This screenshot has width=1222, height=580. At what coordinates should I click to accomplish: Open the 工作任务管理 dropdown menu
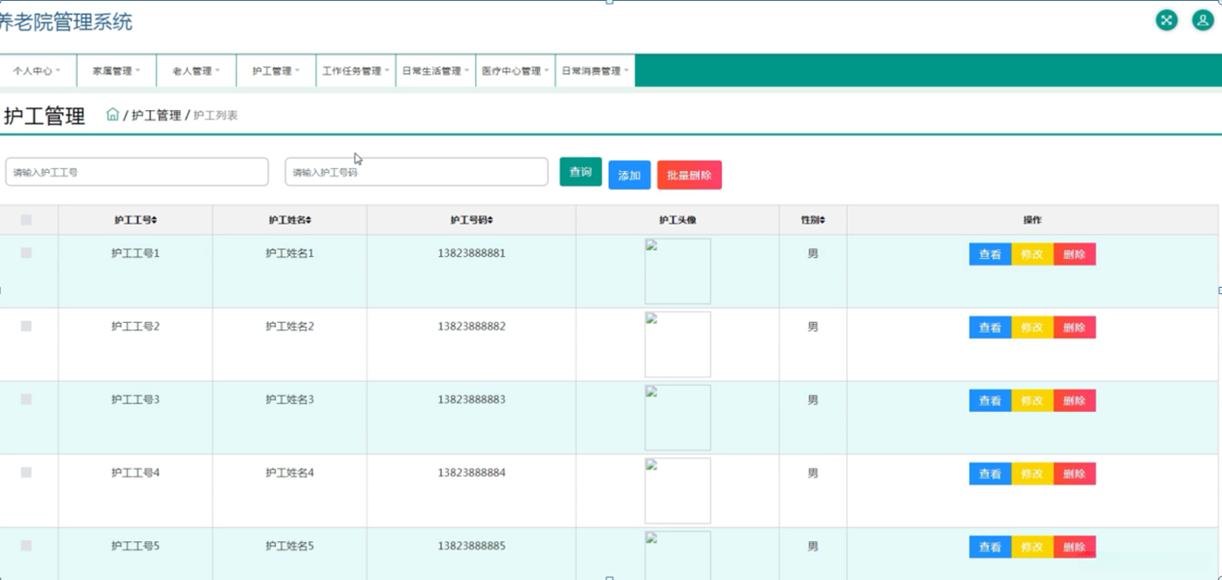coord(355,70)
